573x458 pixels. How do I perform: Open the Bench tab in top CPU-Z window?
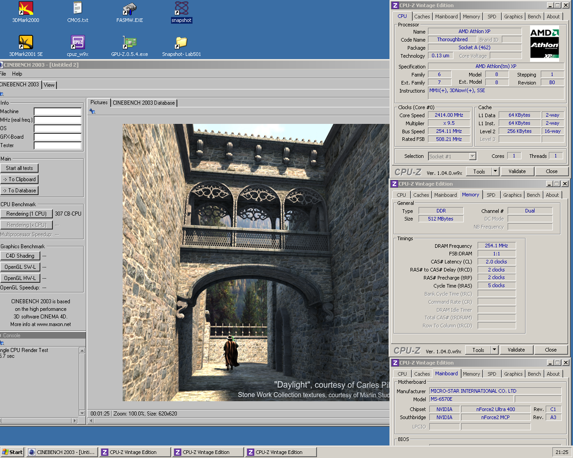click(534, 17)
